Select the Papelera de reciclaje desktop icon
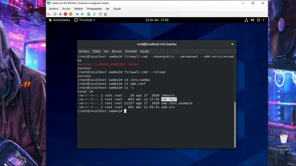Viewport: 296px width, 166px height. (x=284, y=142)
